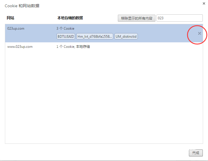Click the '3 个 Cookie' text
Image resolution: width=208 pixels, height=161 pixels.
click(x=65, y=29)
